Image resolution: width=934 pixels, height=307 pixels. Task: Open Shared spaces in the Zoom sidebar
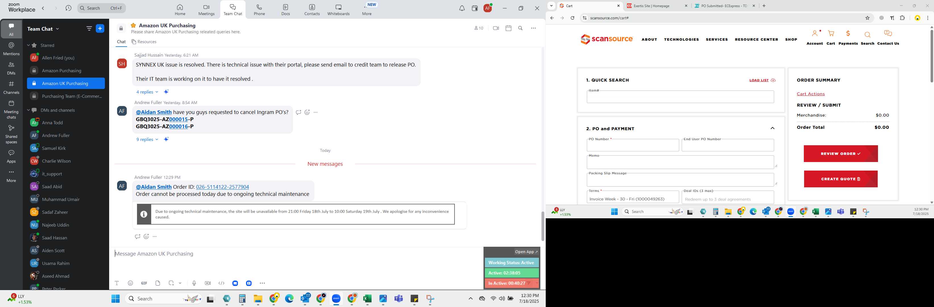[11, 134]
